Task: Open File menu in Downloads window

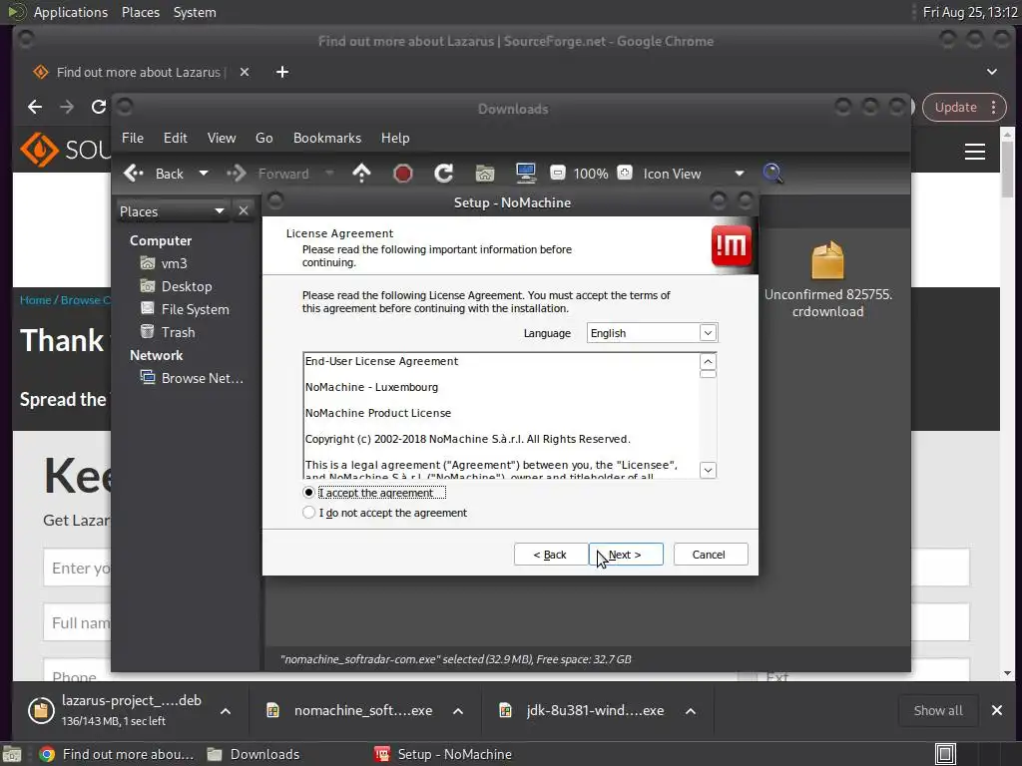Action: click(133, 138)
